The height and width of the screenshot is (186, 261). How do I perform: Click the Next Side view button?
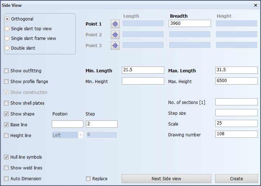[x=166, y=179]
